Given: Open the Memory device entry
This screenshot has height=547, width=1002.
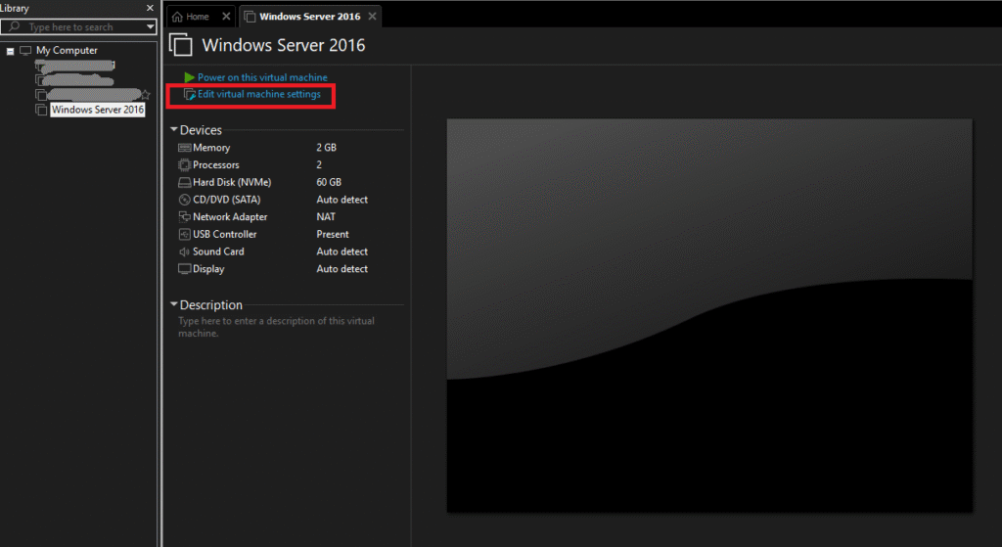Looking at the screenshot, I should click(x=211, y=148).
